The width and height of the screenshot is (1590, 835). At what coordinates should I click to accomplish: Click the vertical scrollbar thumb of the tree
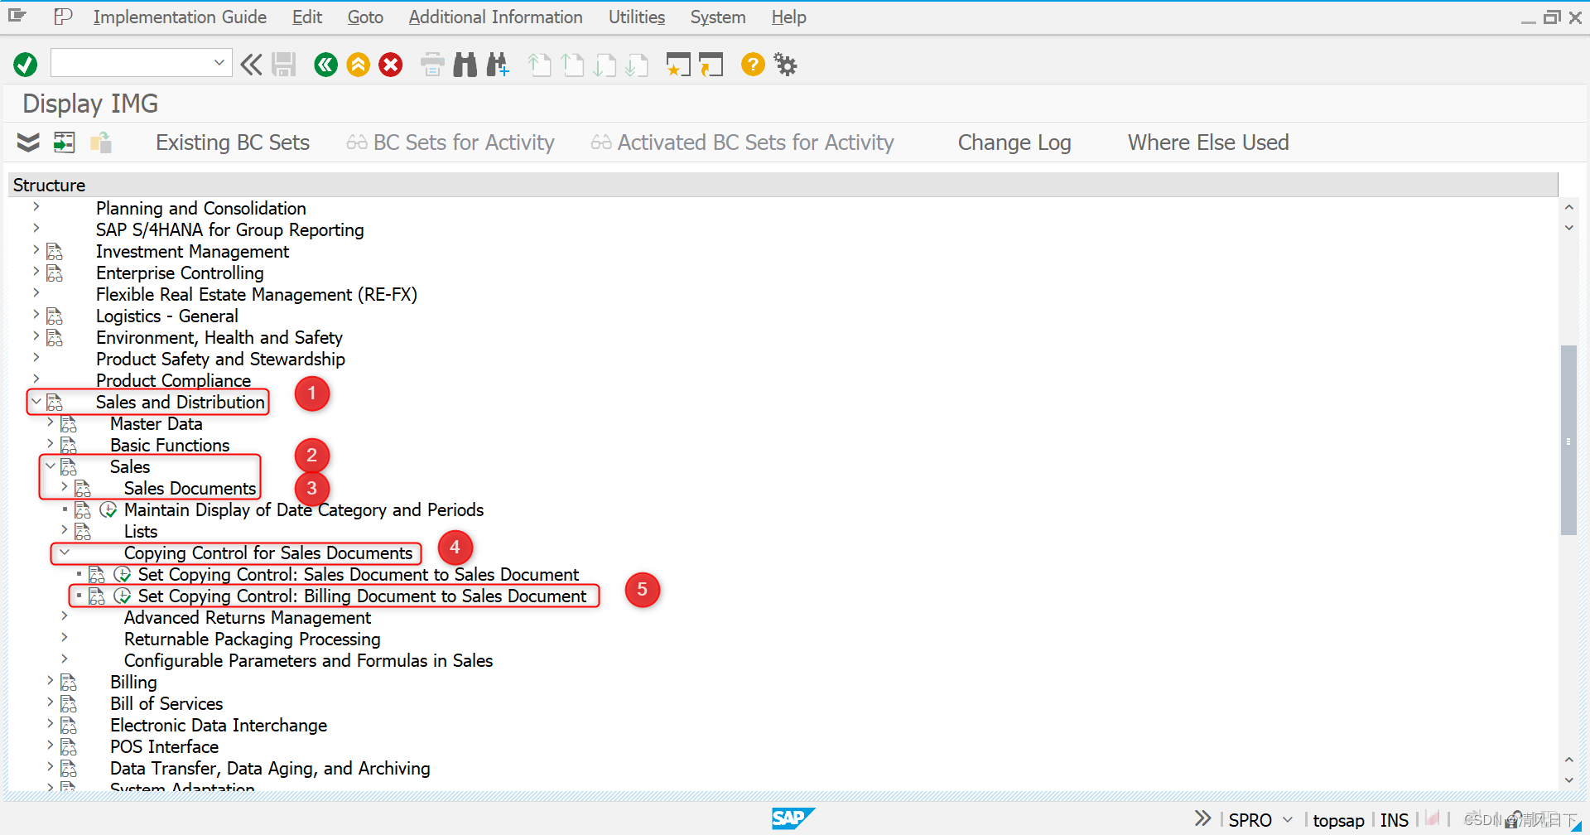[x=1568, y=440]
